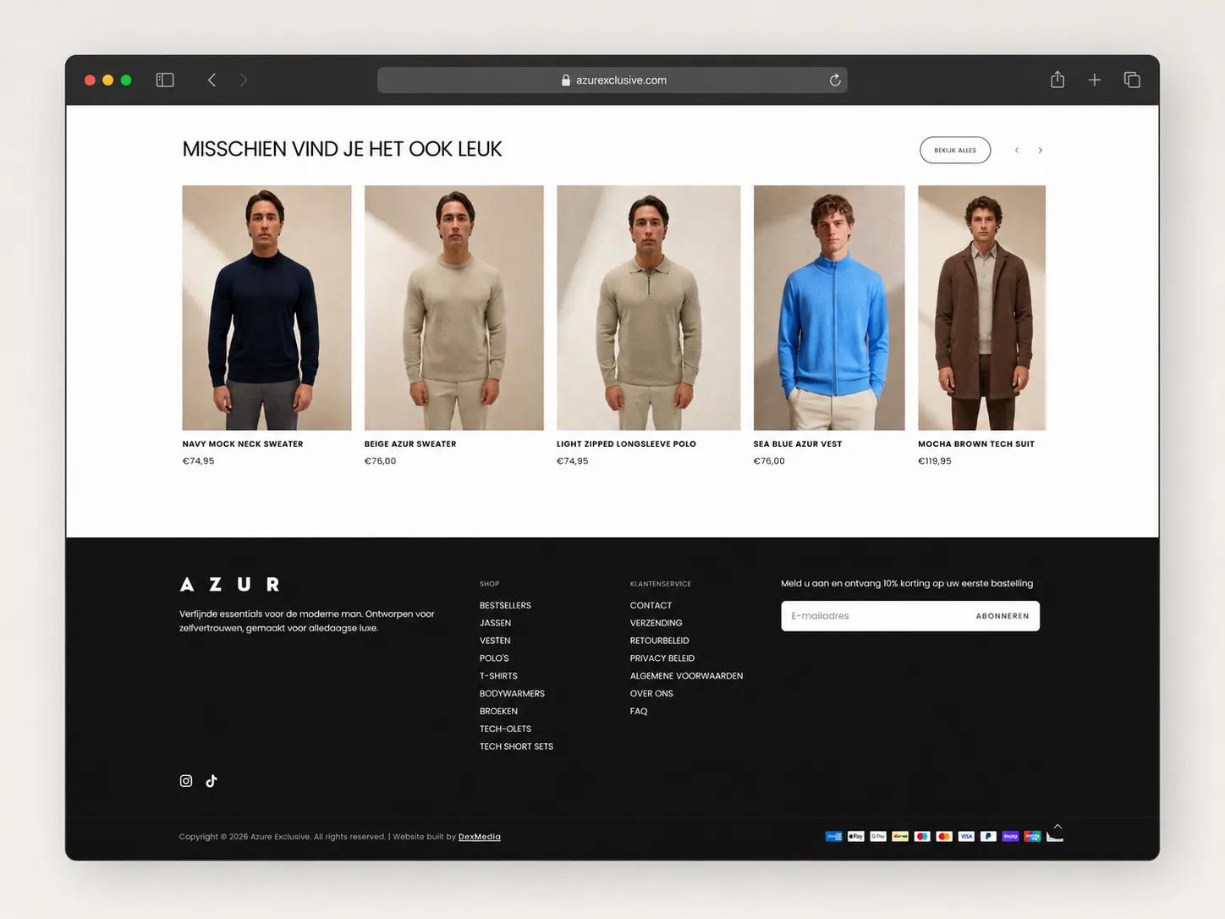Image resolution: width=1225 pixels, height=919 pixels.
Task: Click the Navy Mock Neck Sweater title
Action: [243, 444]
